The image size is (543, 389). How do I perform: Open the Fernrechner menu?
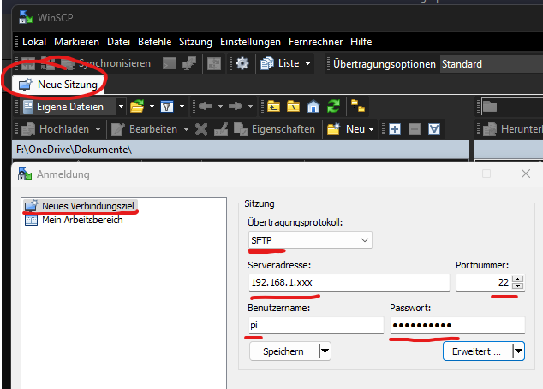point(315,42)
